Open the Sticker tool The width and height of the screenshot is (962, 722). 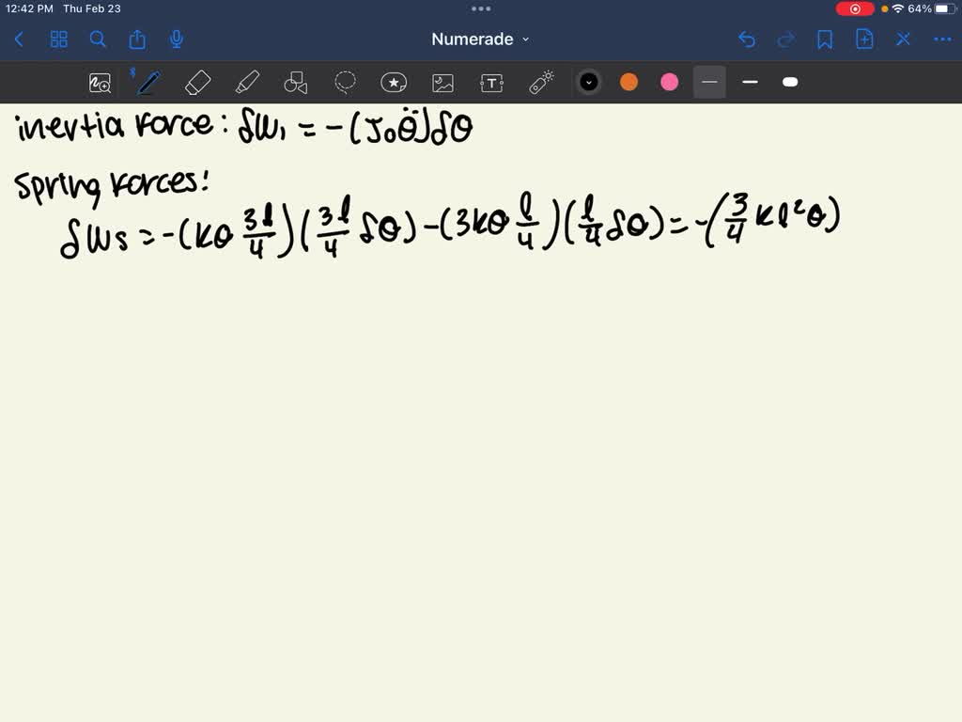point(394,82)
